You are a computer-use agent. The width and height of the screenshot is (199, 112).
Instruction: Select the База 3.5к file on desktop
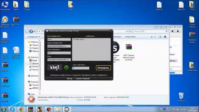click(181, 6)
